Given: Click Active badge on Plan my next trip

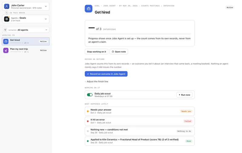Looking at the screenshot, I should click(43, 50).
